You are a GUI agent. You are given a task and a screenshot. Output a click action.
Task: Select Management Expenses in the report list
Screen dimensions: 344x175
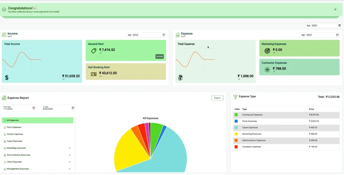click(x=38, y=169)
